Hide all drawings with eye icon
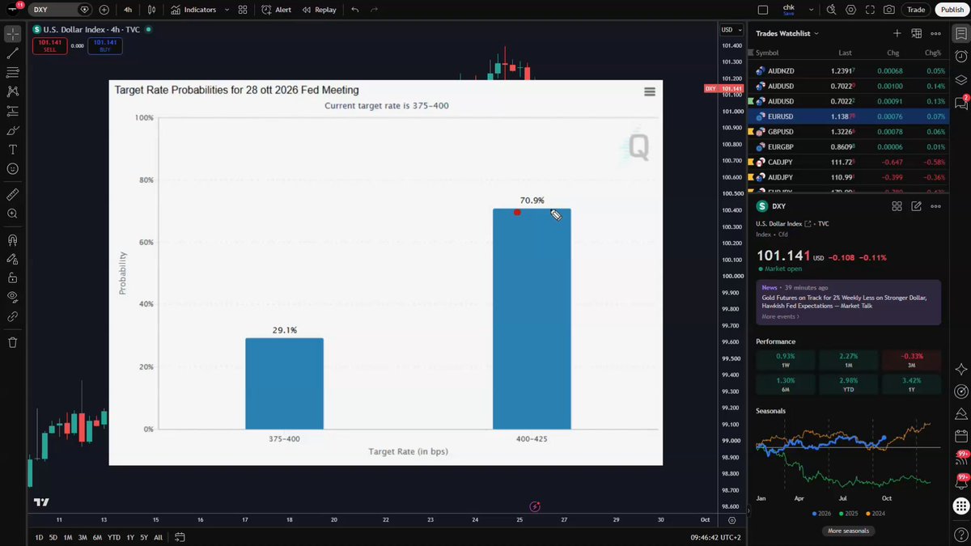Viewport: 971px width, 546px height. coord(13,298)
